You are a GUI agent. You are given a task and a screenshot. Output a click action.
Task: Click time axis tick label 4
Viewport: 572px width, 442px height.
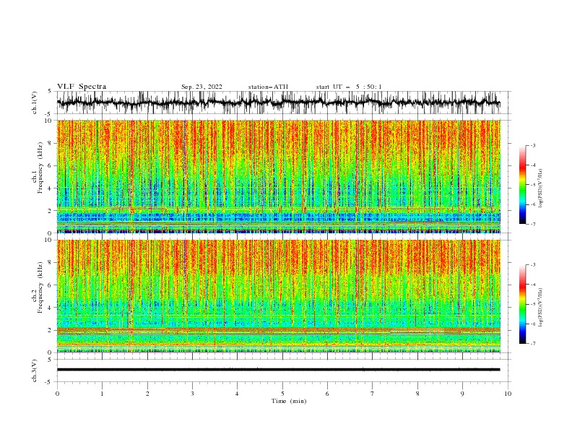(x=237, y=394)
